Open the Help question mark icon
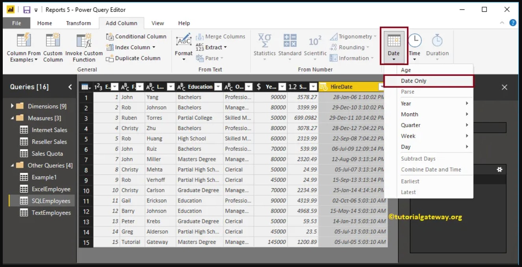 pos(513,23)
